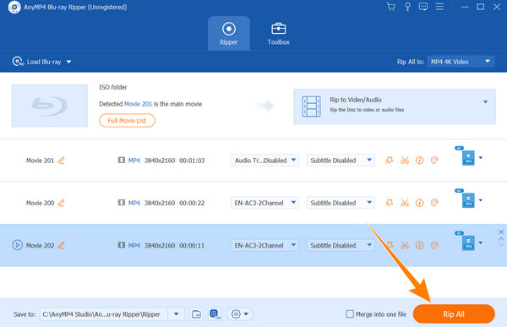Open Movie 200 subtitle dropdown
This screenshot has height=327, width=507.
pos(341,203)
